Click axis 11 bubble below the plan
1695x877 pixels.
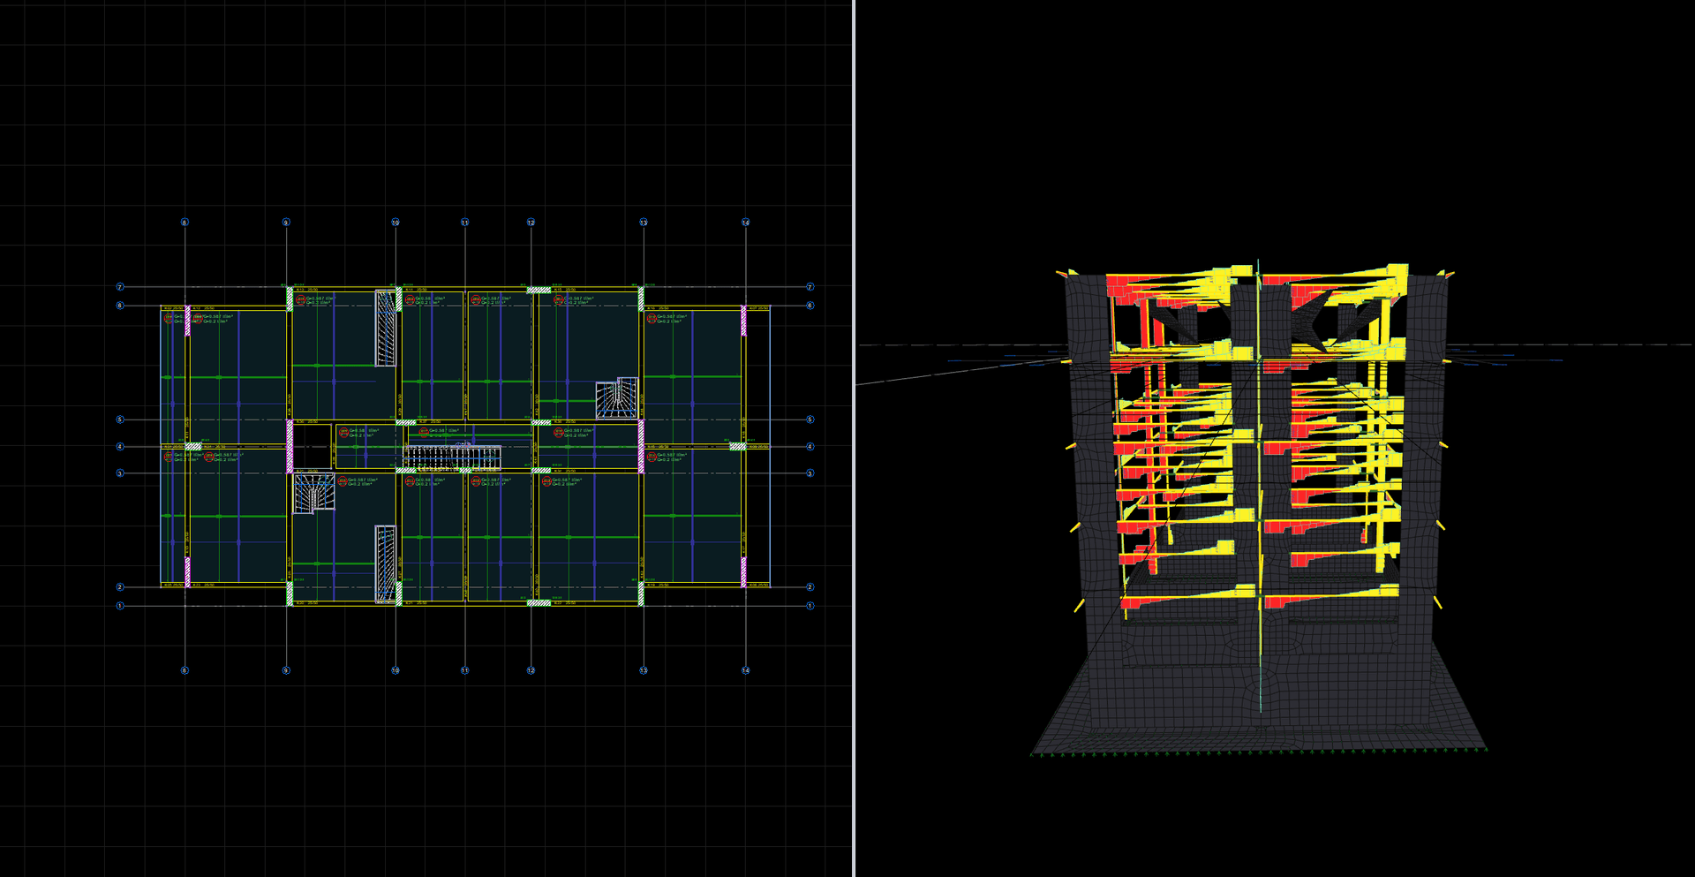coord(465,670)
